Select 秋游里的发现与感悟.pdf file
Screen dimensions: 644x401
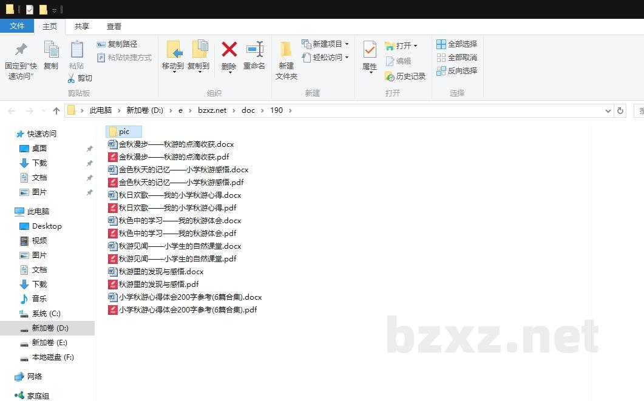[158, 285]
